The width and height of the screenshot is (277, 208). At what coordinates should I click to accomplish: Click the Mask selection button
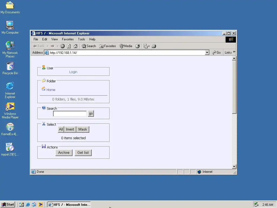[83, 129]
